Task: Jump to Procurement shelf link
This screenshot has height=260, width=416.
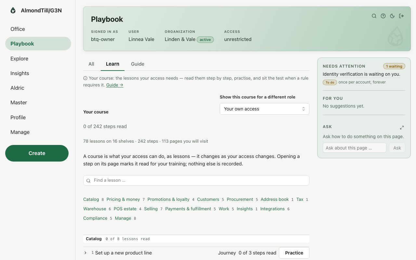Action: click(x=240, y=199)
